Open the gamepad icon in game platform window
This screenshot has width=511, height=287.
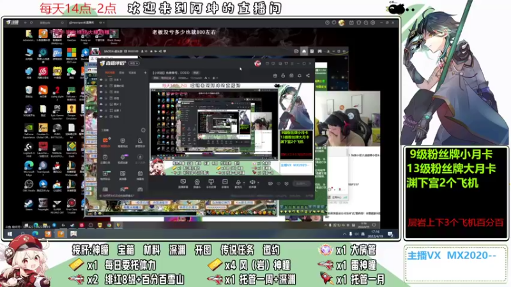320,52
